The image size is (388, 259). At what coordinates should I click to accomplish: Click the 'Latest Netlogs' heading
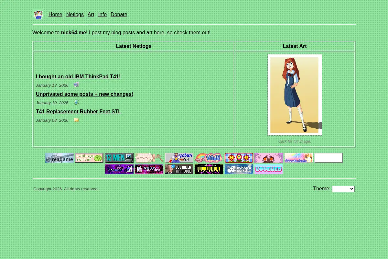(134, 46)
